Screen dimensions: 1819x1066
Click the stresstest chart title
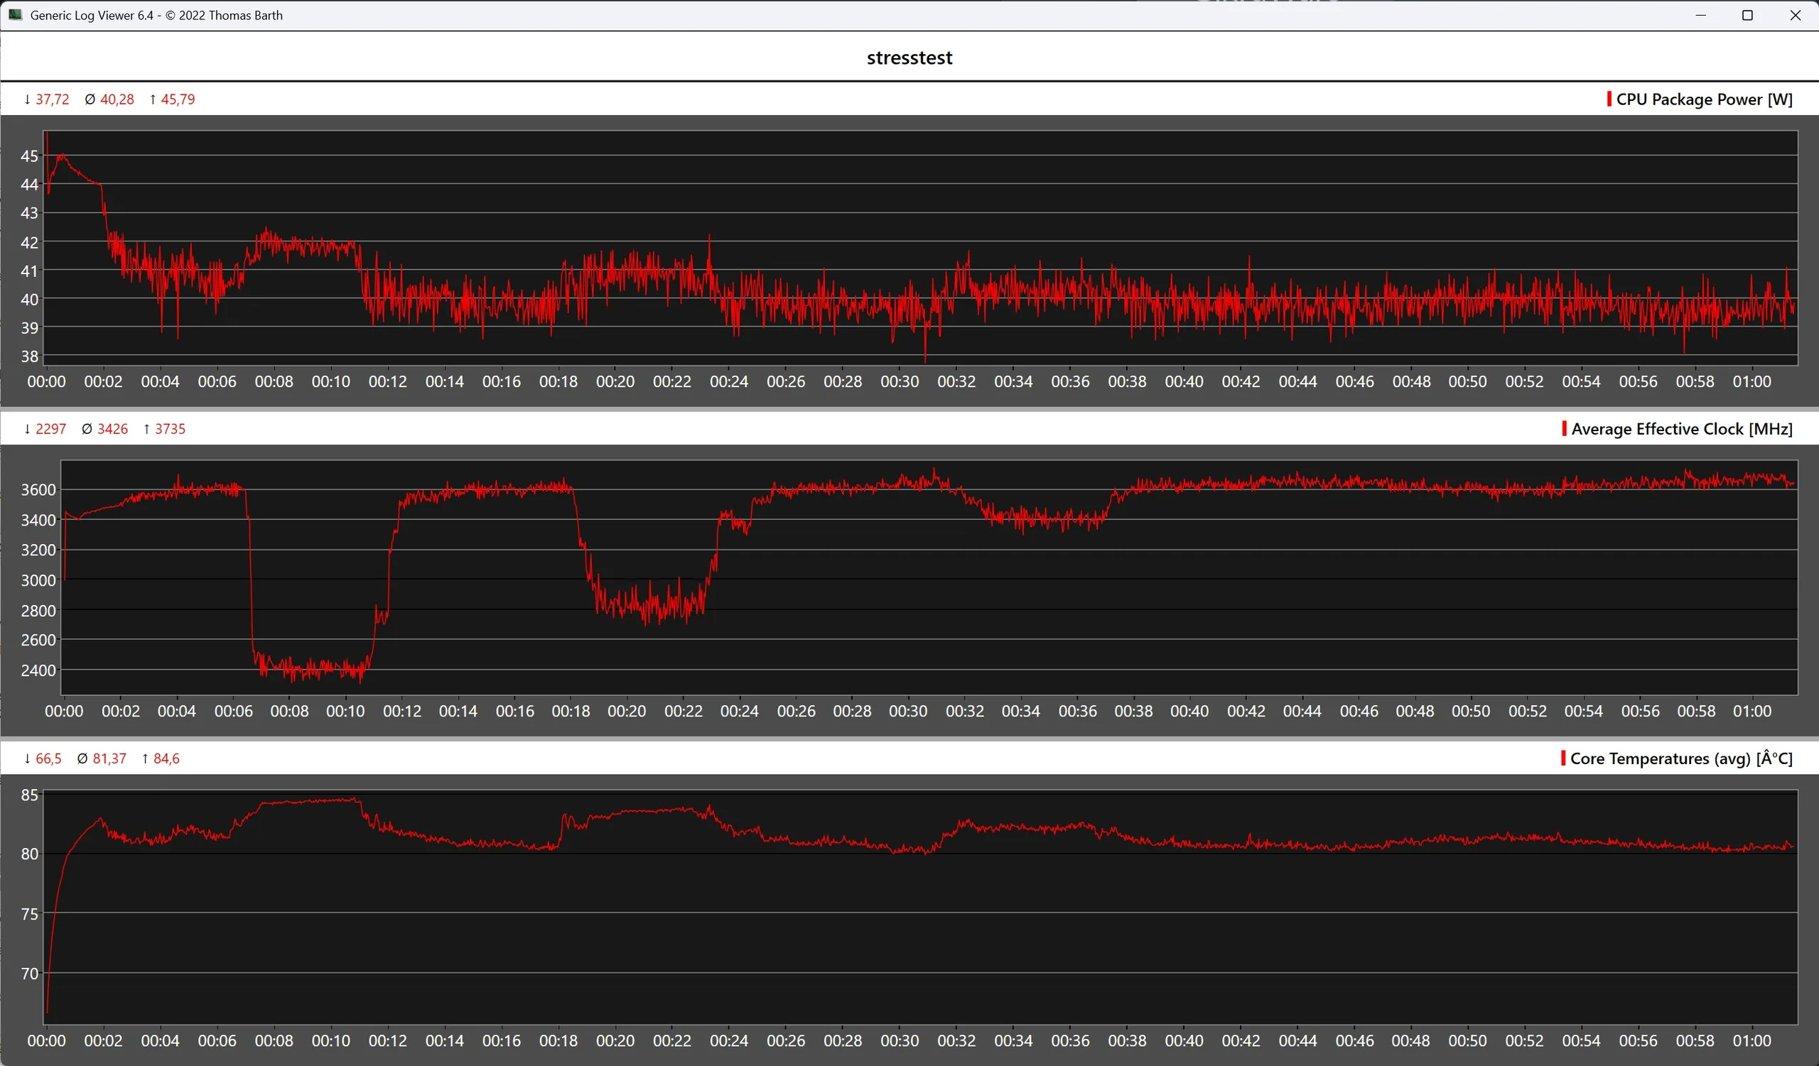(x=909, y=58)
